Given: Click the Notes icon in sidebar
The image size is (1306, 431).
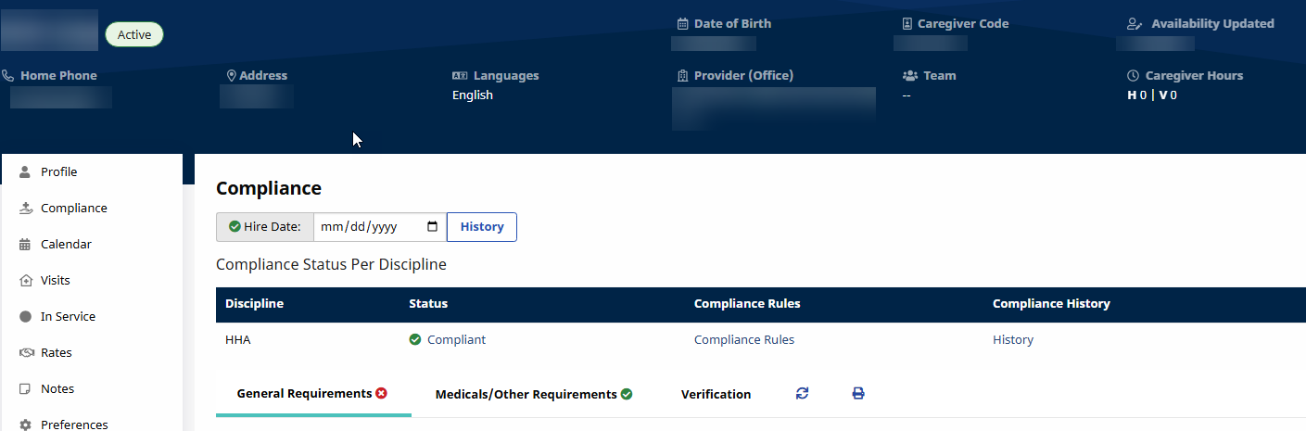Looking at the screenshot, I should tap(25, 389).
